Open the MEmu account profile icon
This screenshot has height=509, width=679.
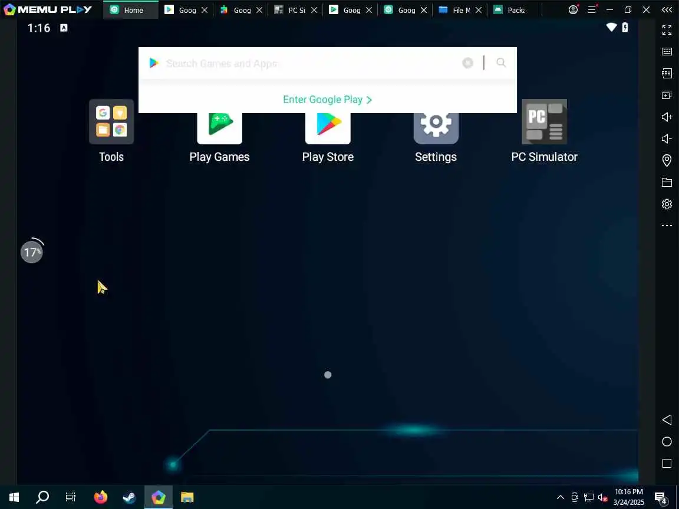coord(573,9)
